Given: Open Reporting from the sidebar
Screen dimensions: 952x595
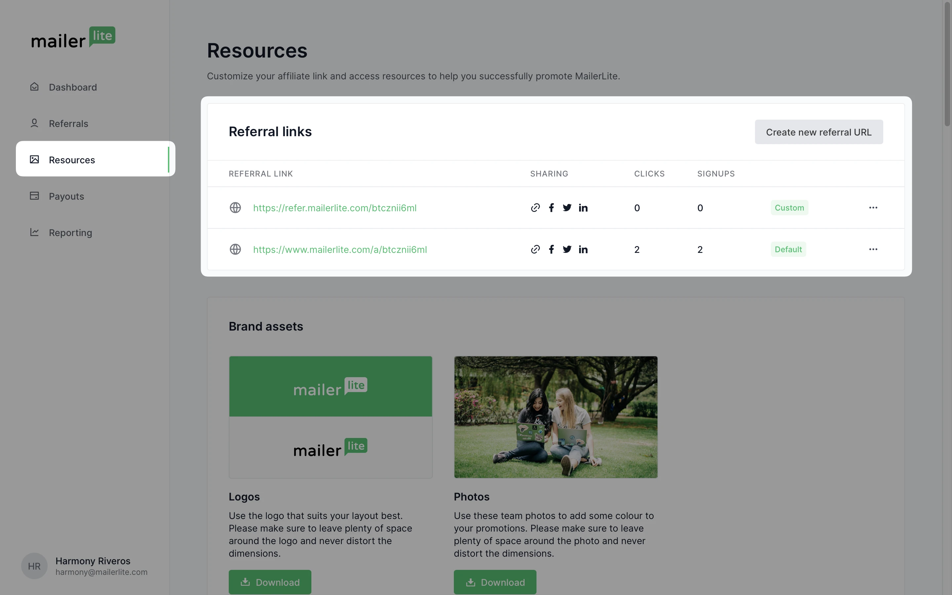Looking at the screenshot, I should point(70,233).
